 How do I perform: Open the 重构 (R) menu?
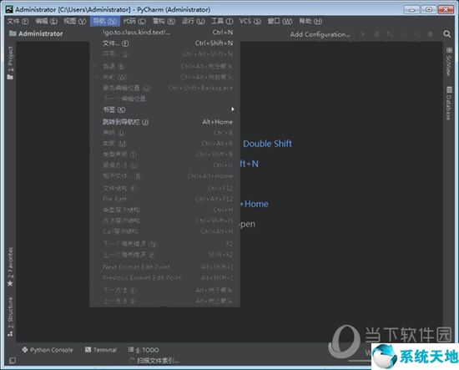click(x=164, y=21)
